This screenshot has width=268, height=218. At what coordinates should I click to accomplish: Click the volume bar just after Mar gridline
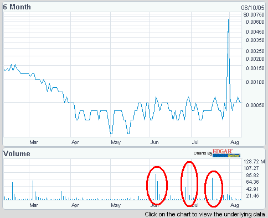[x=33, y=190]
